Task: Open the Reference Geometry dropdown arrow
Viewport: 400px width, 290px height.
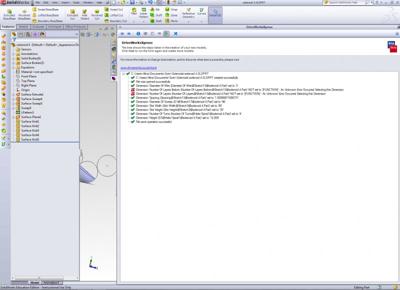Action: (188, 22)
